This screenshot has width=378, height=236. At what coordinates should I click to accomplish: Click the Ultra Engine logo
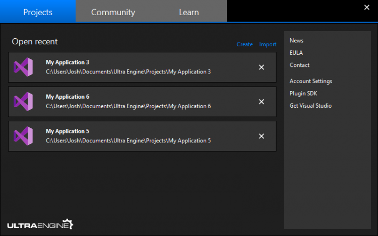coord(40,224)
